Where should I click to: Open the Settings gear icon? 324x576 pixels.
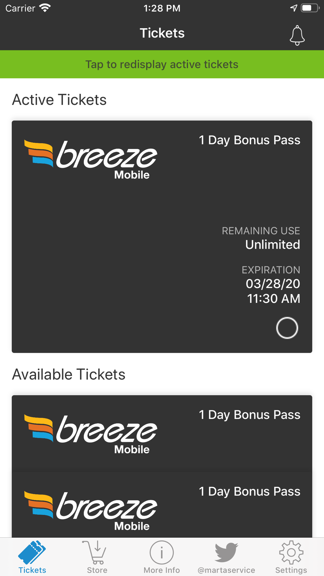pyautogui.click(x=291, y=552)
